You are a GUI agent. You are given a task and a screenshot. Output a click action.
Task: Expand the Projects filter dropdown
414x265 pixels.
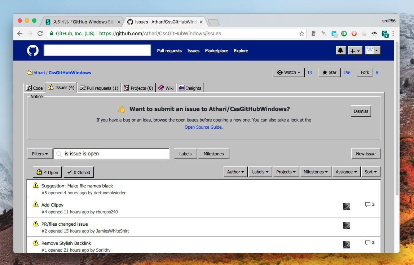pos(286,172)
